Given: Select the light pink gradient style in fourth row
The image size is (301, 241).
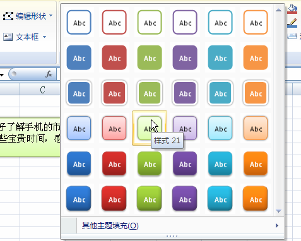Looking at the screenshot, I should [x=114, y=128].
